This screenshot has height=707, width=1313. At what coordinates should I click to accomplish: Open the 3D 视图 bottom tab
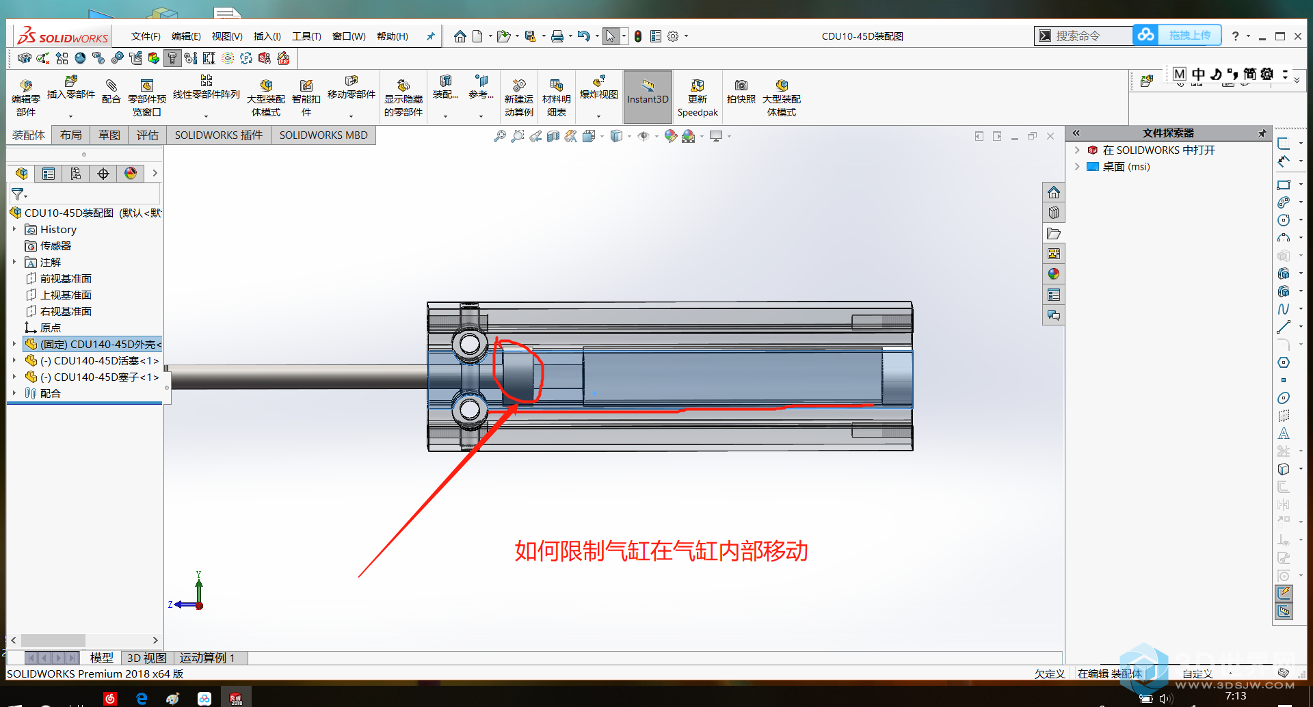(x=147, y=658)
